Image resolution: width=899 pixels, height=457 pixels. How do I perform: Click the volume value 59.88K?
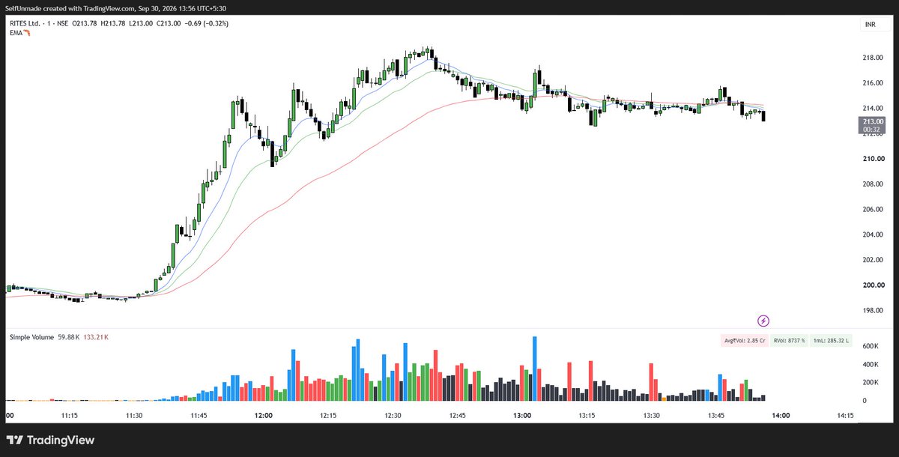click(x=67, y=338)
